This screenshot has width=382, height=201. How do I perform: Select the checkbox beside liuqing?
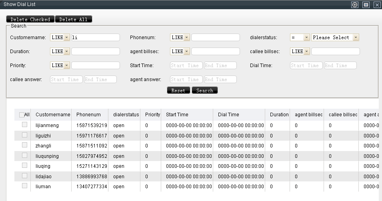click(24, 166)
